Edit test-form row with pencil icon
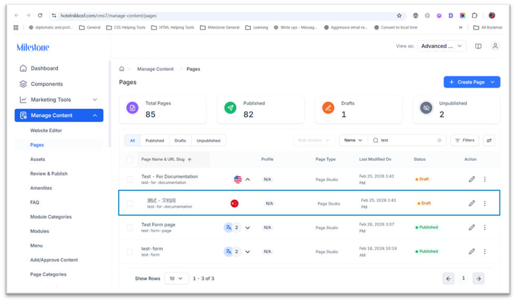Screen dimensions: 516x302 (x=472, y=251)
